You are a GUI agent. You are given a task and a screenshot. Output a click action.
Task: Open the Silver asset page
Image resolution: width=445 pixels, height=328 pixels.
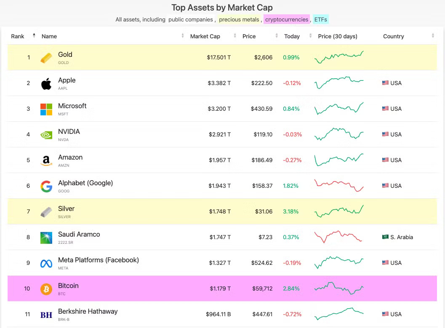click(x=66, y=208)
